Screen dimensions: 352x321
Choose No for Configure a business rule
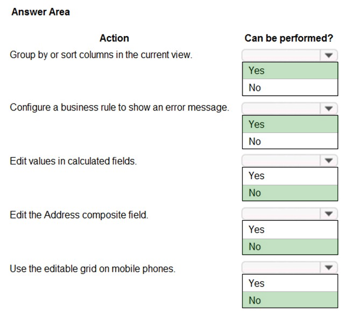click(290, 141)
